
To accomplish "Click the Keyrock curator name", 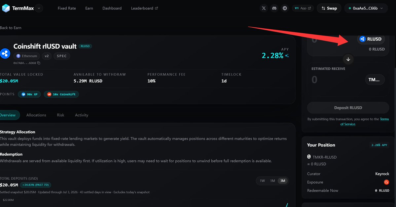I will click(382, 174).
